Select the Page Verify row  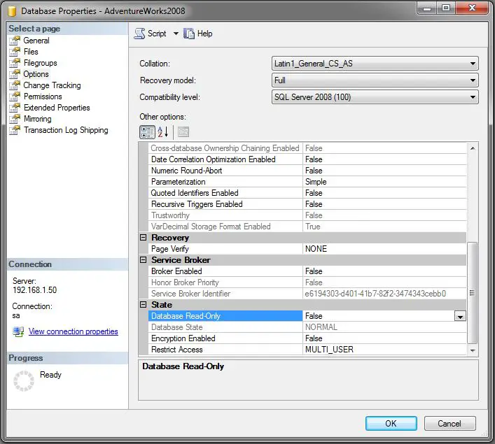click(307, 249)
